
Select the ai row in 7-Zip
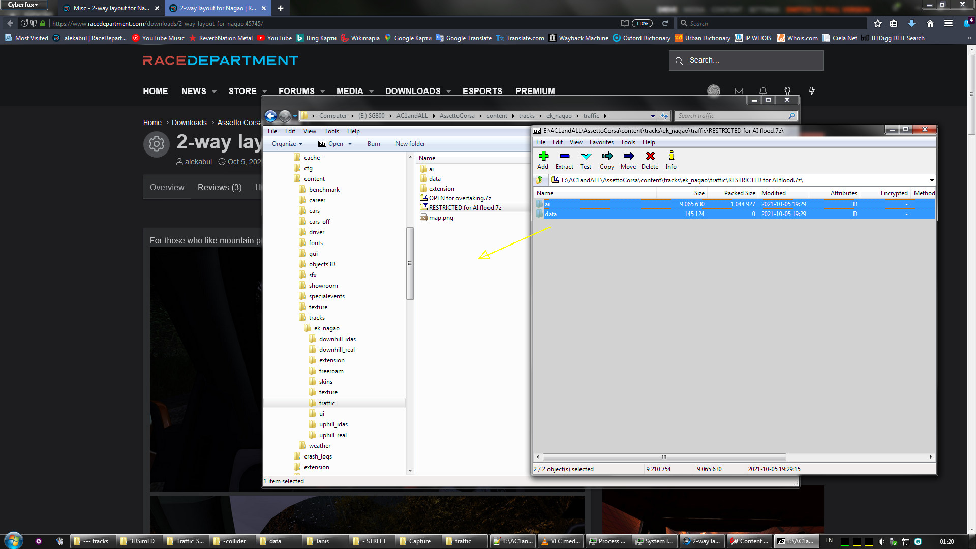pos(734,204)
